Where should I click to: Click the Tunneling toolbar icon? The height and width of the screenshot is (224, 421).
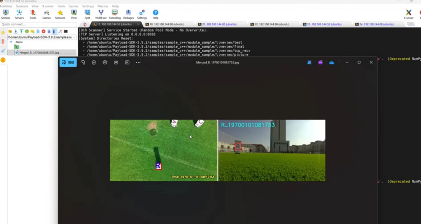pos(114,14)
